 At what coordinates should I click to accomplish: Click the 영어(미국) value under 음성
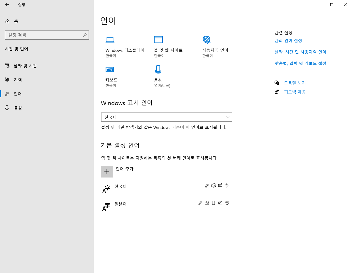162,86
